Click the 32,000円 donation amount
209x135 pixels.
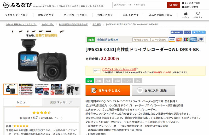point(110,58)
